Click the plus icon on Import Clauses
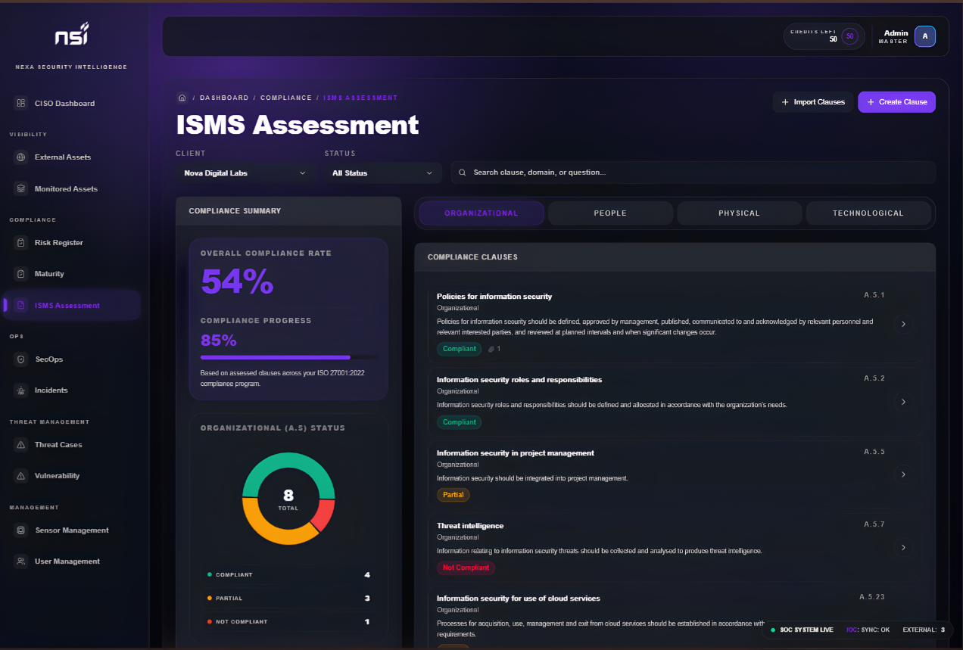963x650 pixels. (x=785, y=102)
